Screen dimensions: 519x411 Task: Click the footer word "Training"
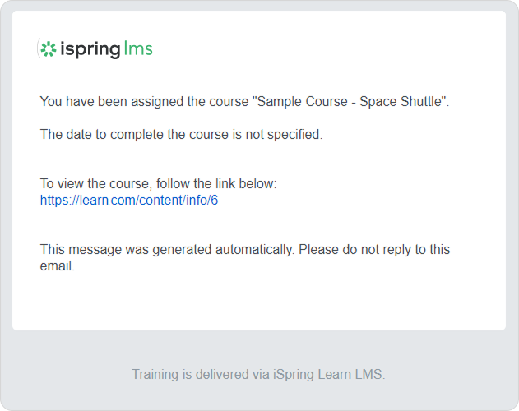coord(155,375)
